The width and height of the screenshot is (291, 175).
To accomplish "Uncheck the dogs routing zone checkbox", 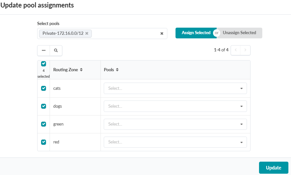I will [x=43, y=106].
